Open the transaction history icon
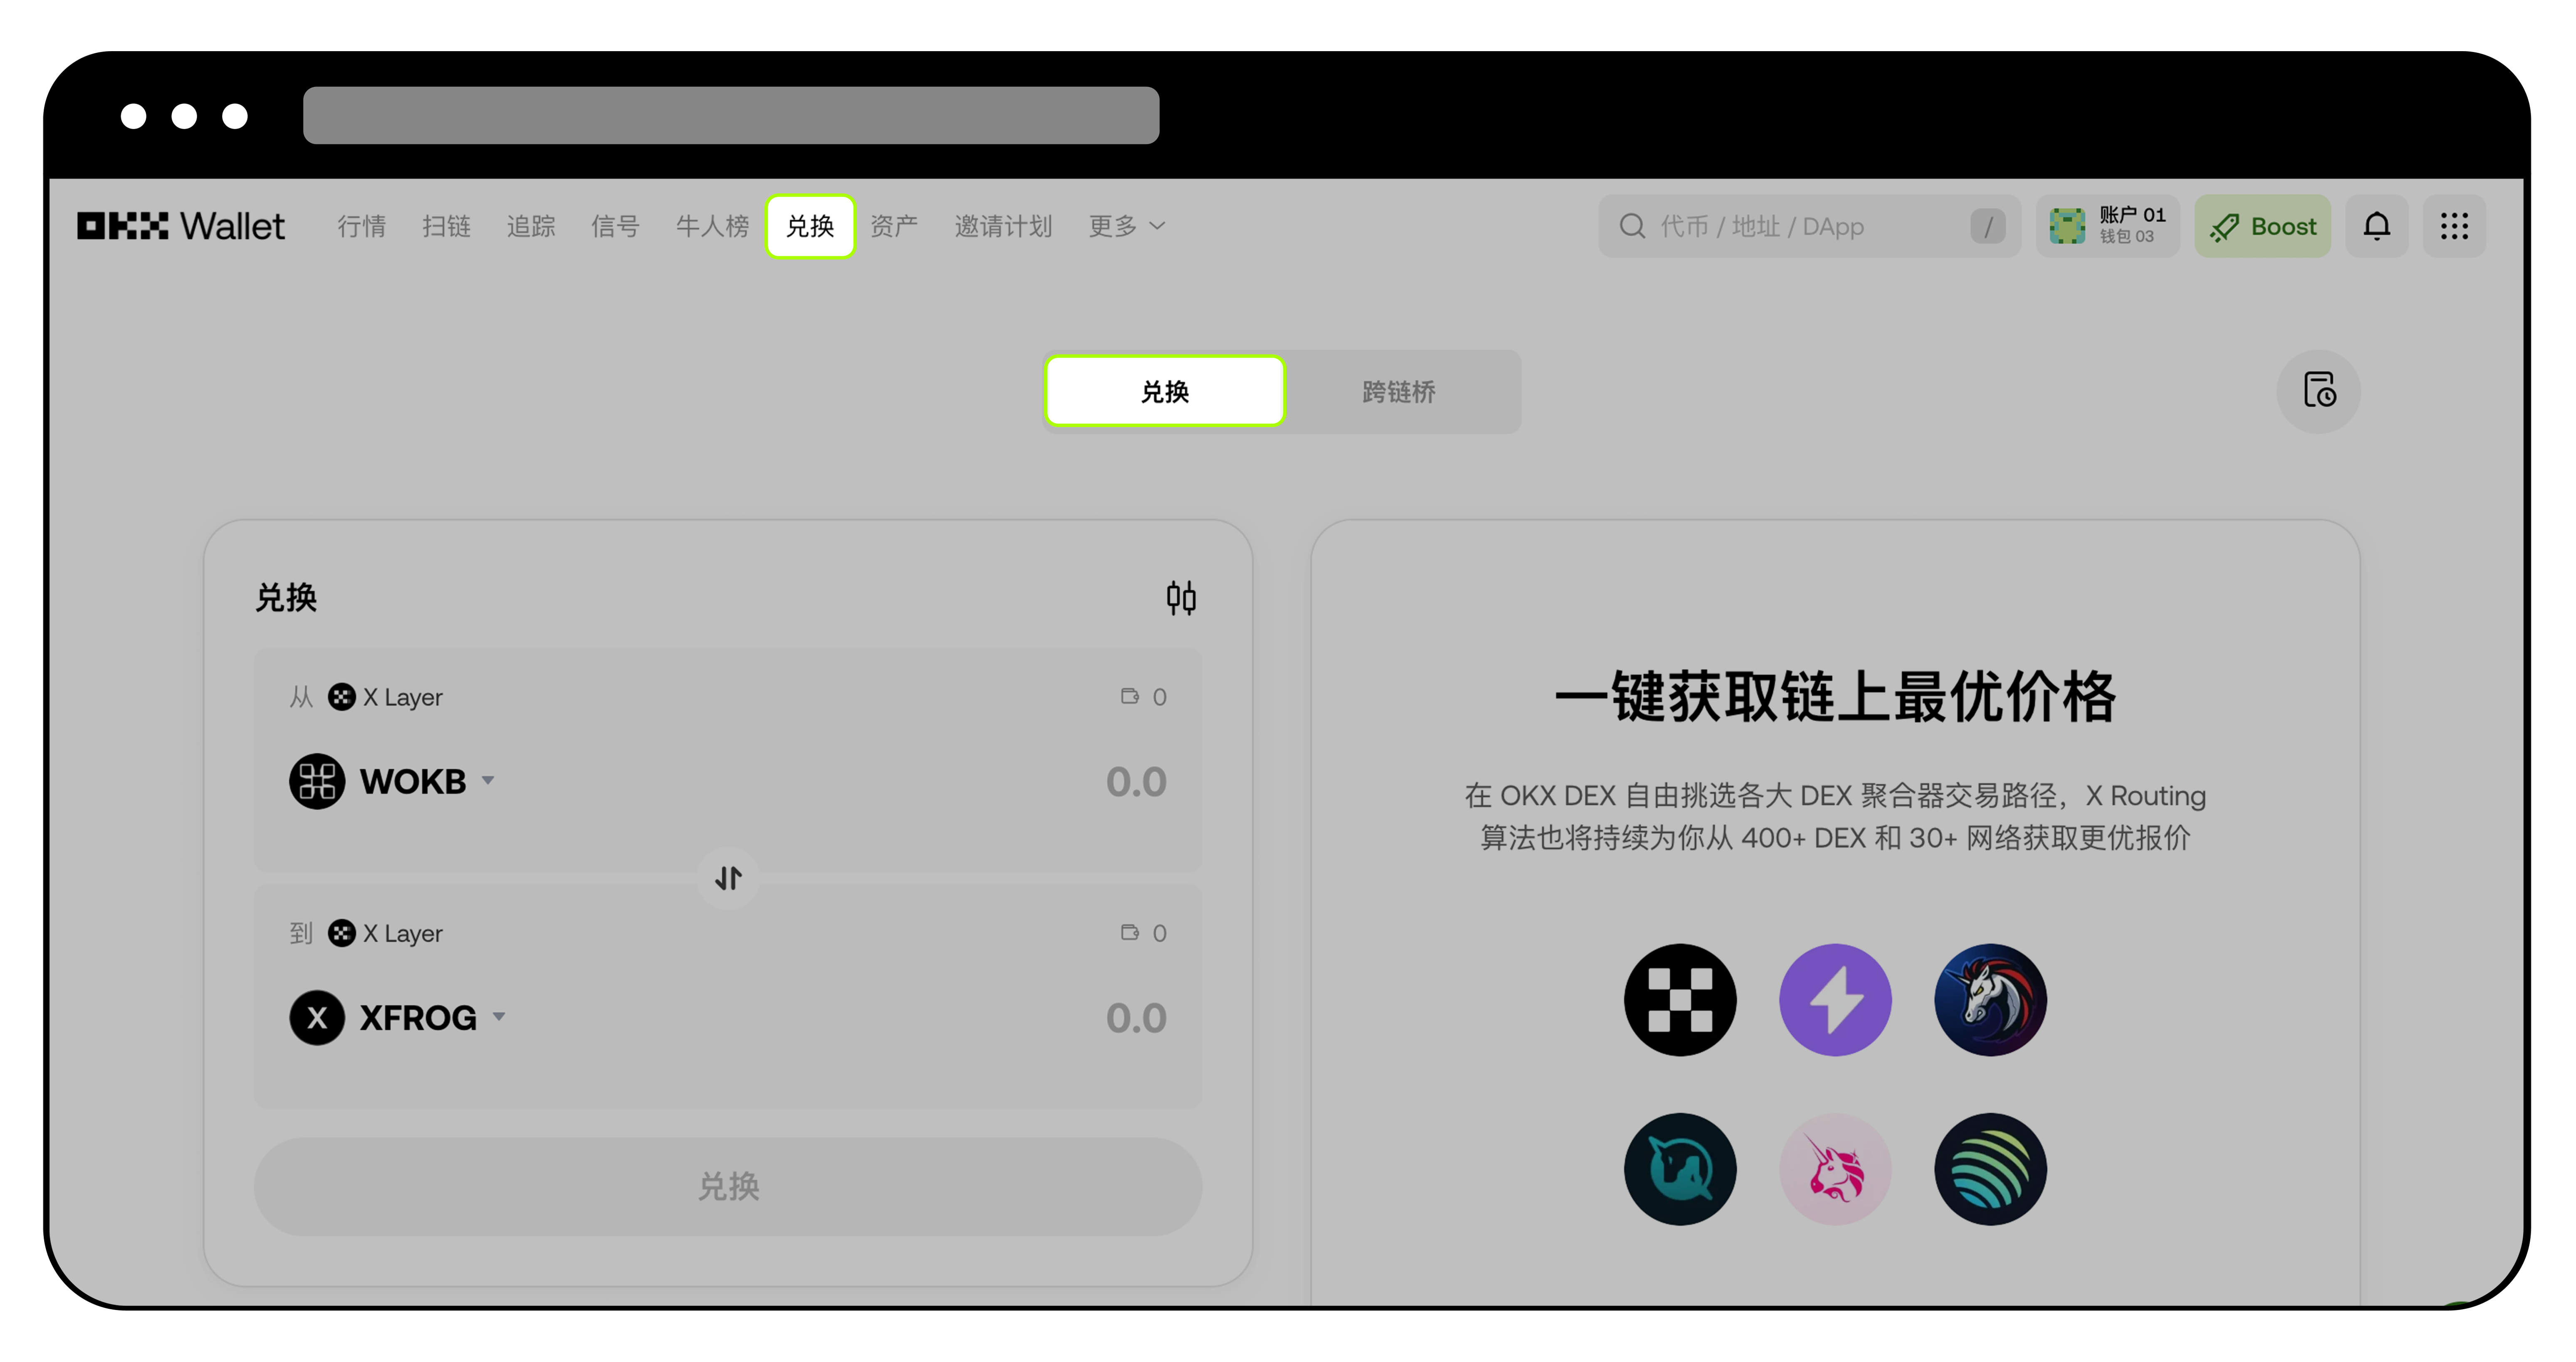Viewport: 2576px width, 1362px height. 2319,391
